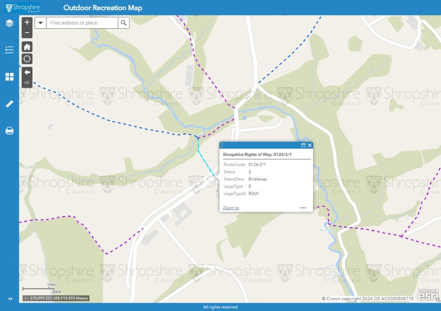Image resolution: width=441 pixels, height=311 pixels.
Task: Open the popup more options ellipsis
Action: pos(303,208)
